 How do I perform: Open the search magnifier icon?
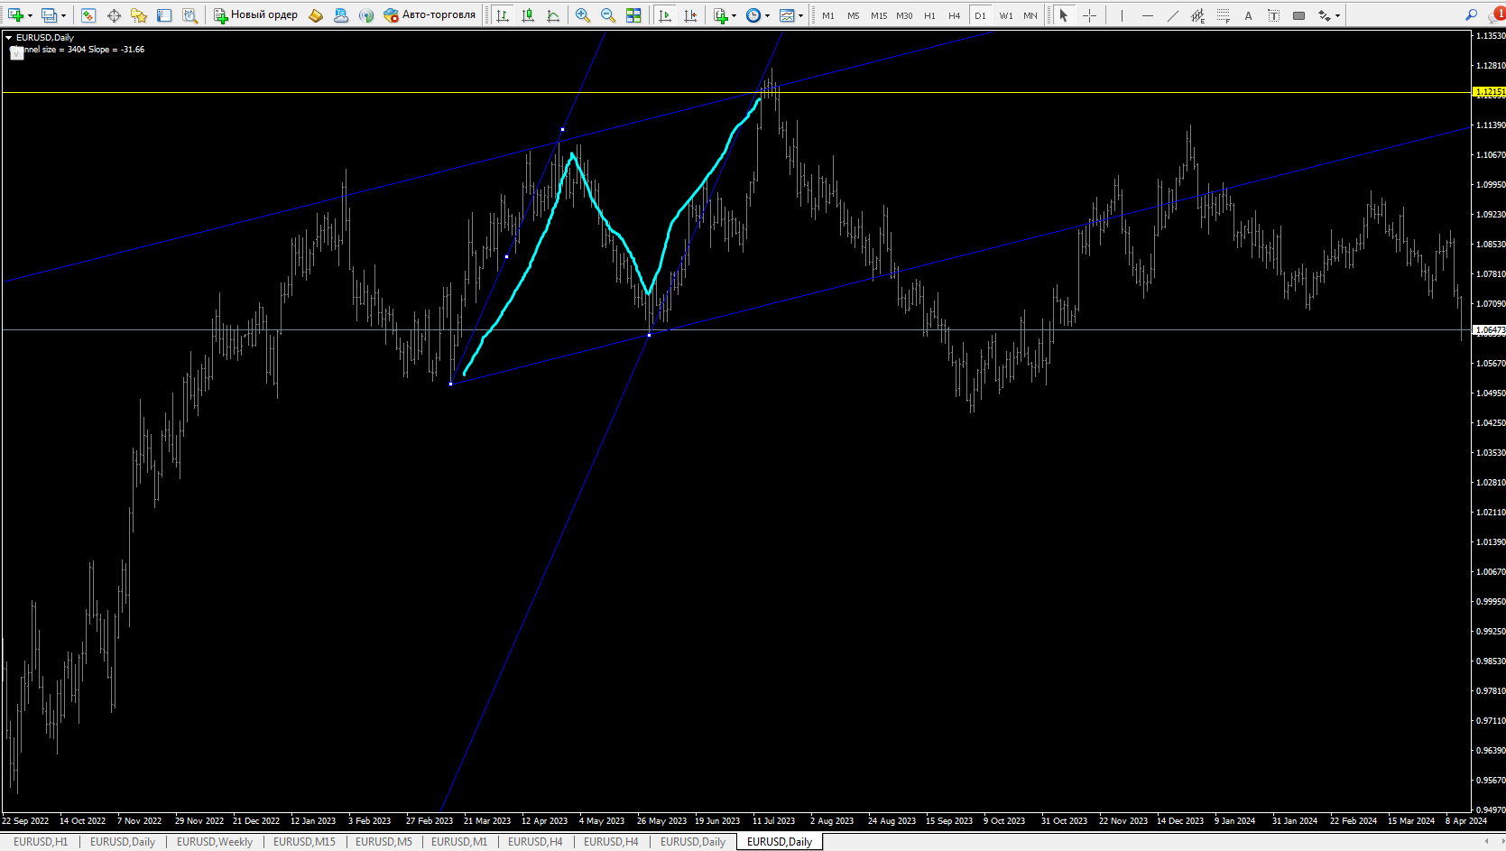(1472, 15)
